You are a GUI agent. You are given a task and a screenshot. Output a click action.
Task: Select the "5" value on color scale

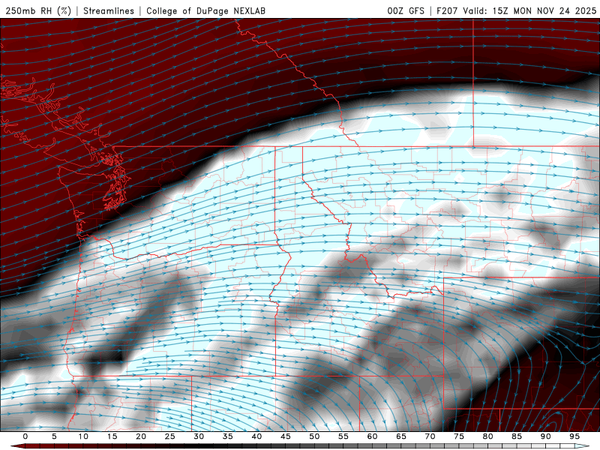tap(54, 436)
